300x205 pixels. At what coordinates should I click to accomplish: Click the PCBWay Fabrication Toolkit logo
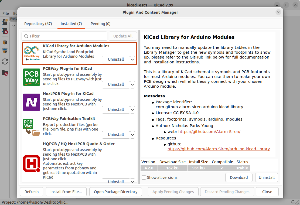click(x=32, y=127)
